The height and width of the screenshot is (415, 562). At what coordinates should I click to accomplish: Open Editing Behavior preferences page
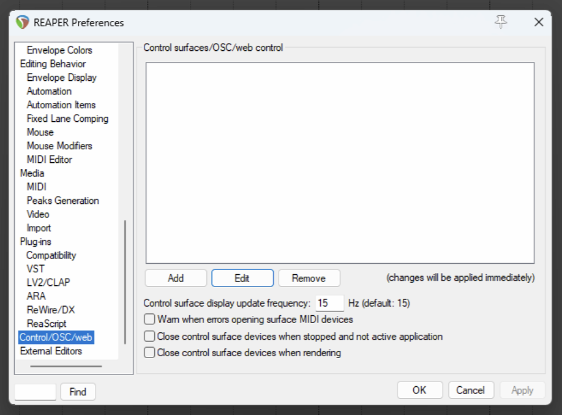coord(53,64)
